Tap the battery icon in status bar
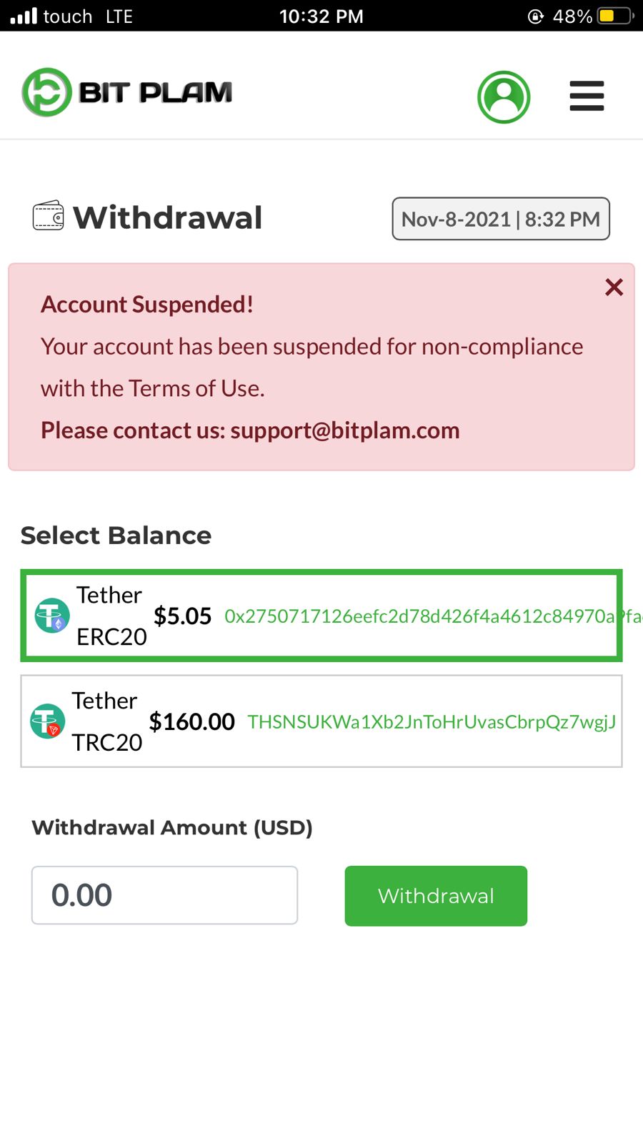Viewport: 643px width, 1144px height. (615, 16)
